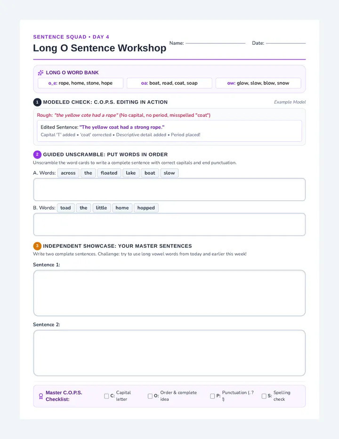The width and height of the screenshot is (339, 439).
Task: Check the O: Order & complete idea checkbox
Action: click(x=150, y=396)
